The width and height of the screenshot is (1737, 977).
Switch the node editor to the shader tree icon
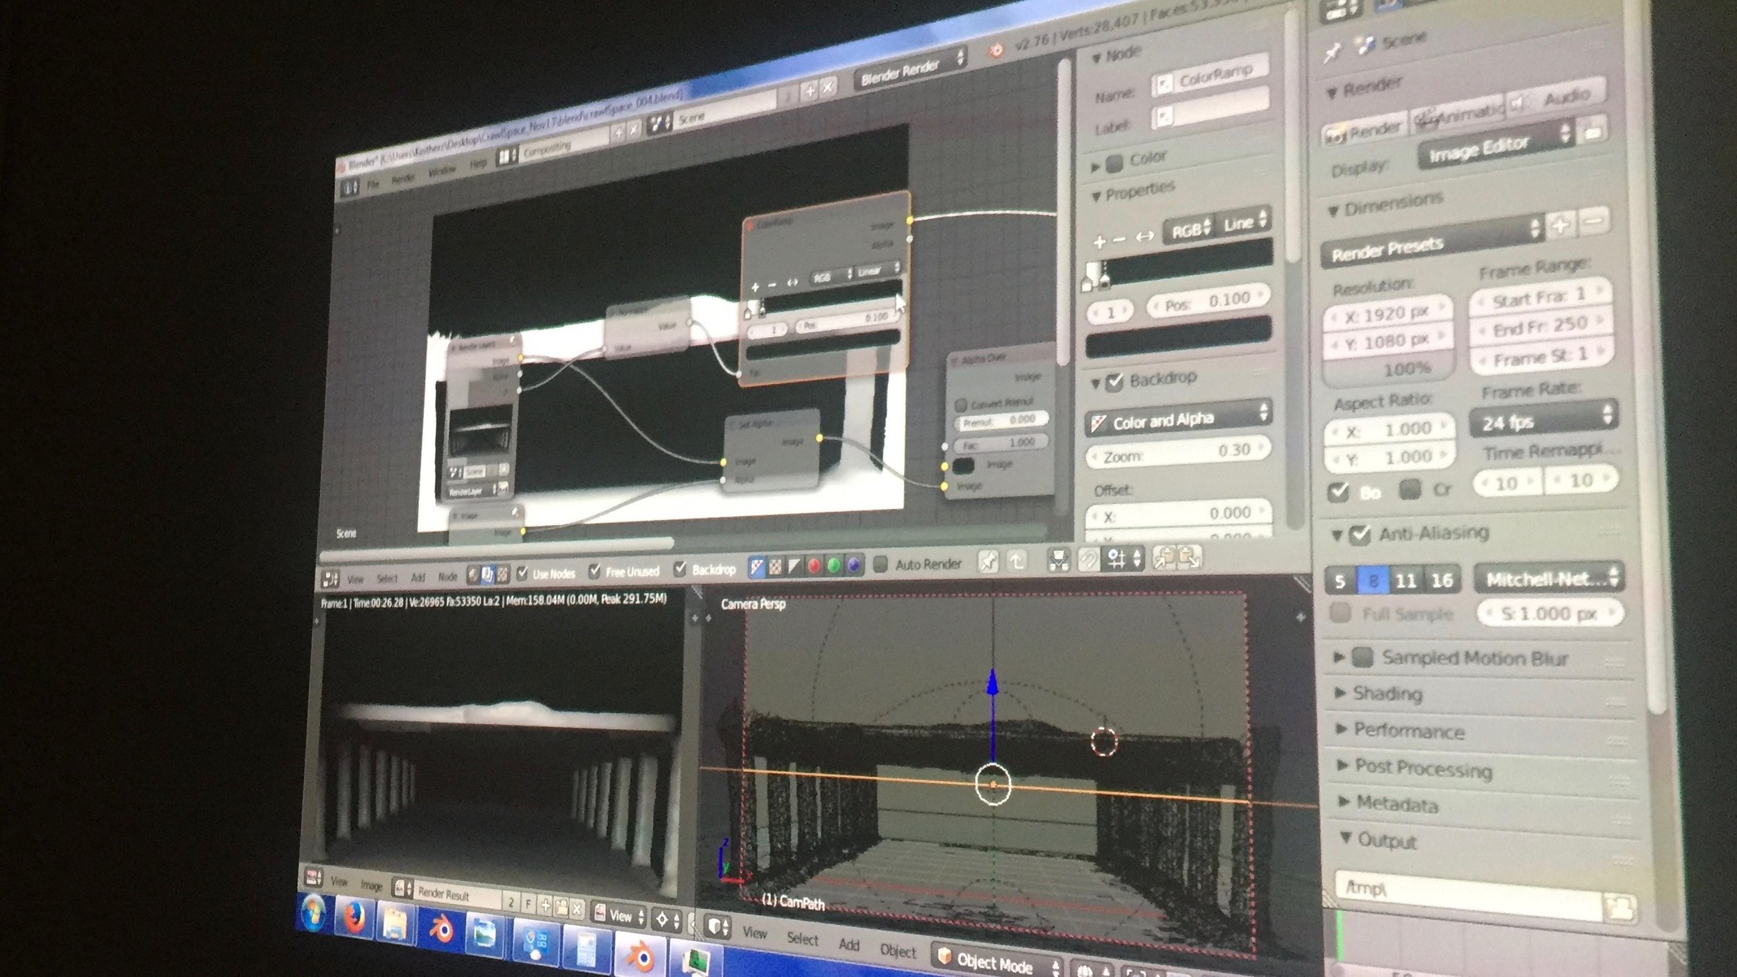(x=472, y=574)
